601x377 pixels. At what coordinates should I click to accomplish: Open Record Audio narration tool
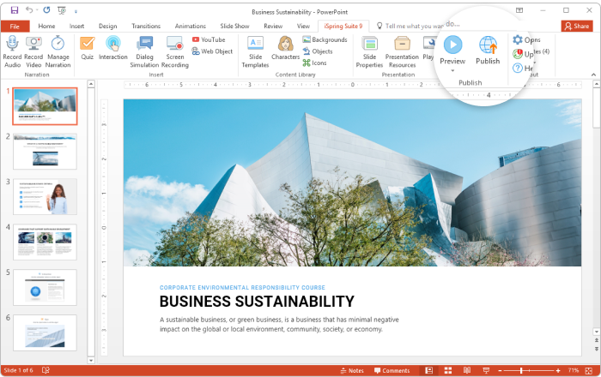pos(12,52)
